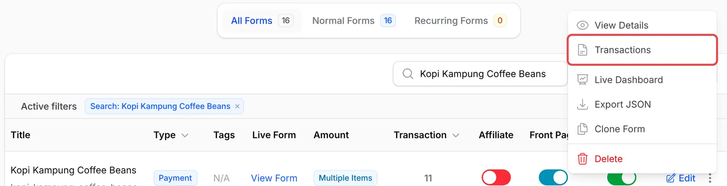Click the Edit button for this form
Viewport: 727px width, 186px height.
(x=681, y=178)
